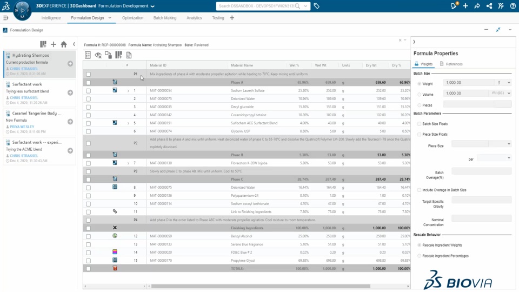Screen dimensions: 519x292
Task: Click the link icon on row 11
Action: pyautogui.click(x=115, y=211)
